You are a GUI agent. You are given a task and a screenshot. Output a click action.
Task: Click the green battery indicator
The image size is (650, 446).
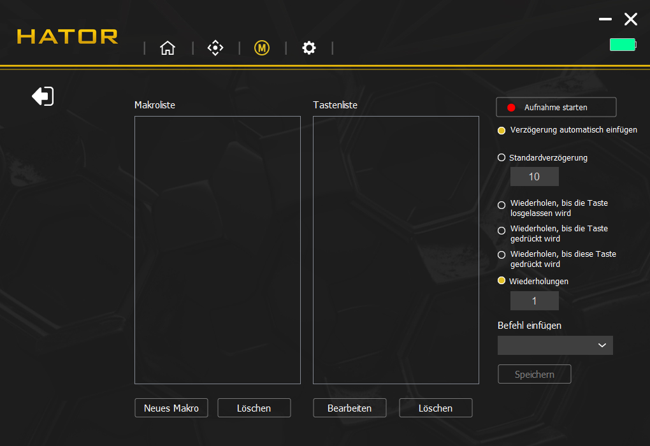pos(623,45)
